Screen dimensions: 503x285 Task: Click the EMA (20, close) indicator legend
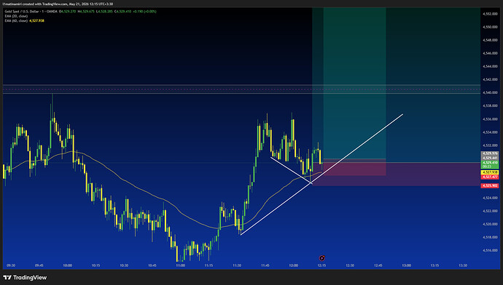tap(16, 16)
